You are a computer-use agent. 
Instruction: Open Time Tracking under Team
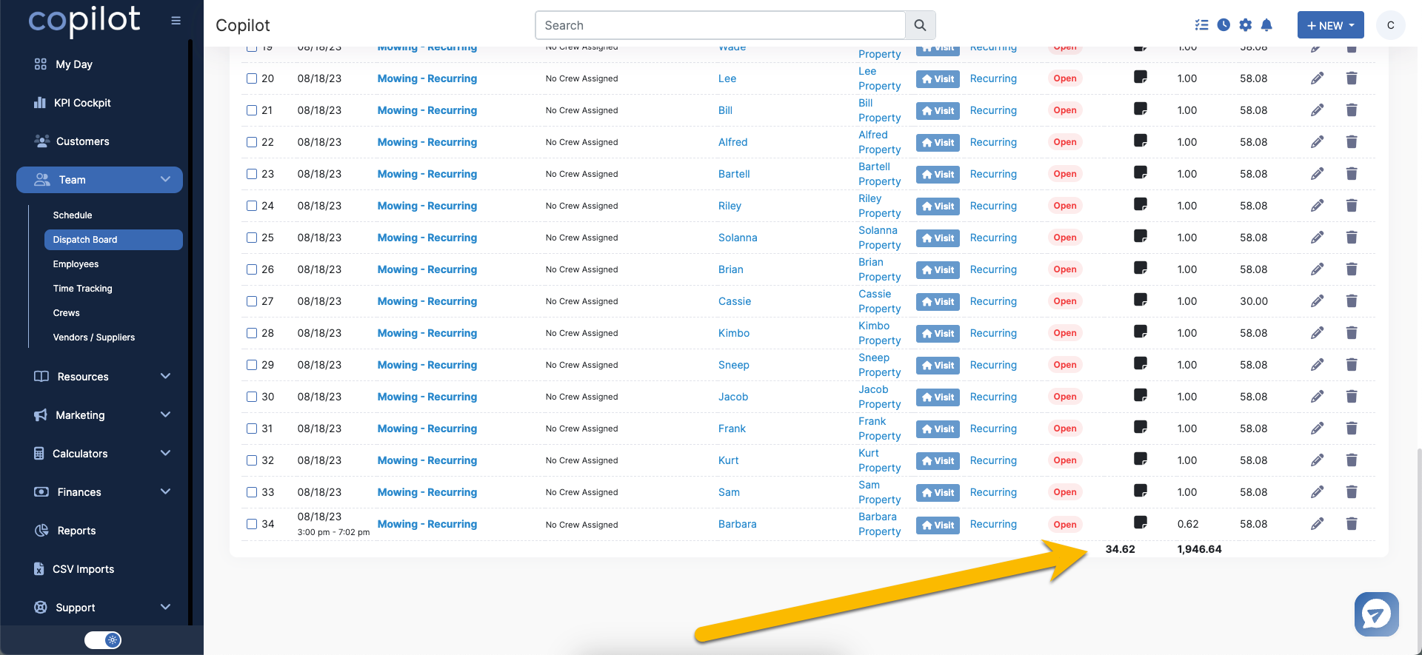[x=82, y=289]
